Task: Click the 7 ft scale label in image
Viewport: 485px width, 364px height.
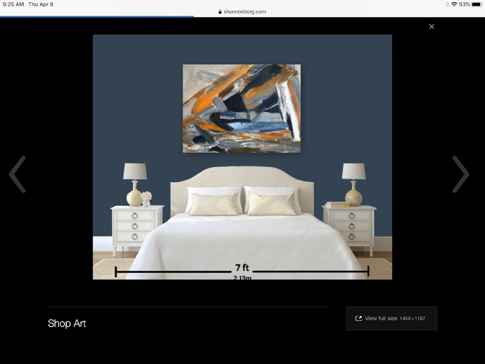Action: point(242,268)
